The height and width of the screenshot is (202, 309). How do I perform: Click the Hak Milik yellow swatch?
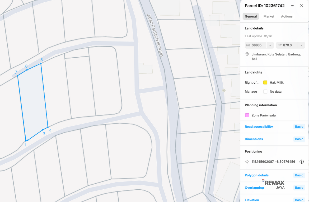pos(265,82)
